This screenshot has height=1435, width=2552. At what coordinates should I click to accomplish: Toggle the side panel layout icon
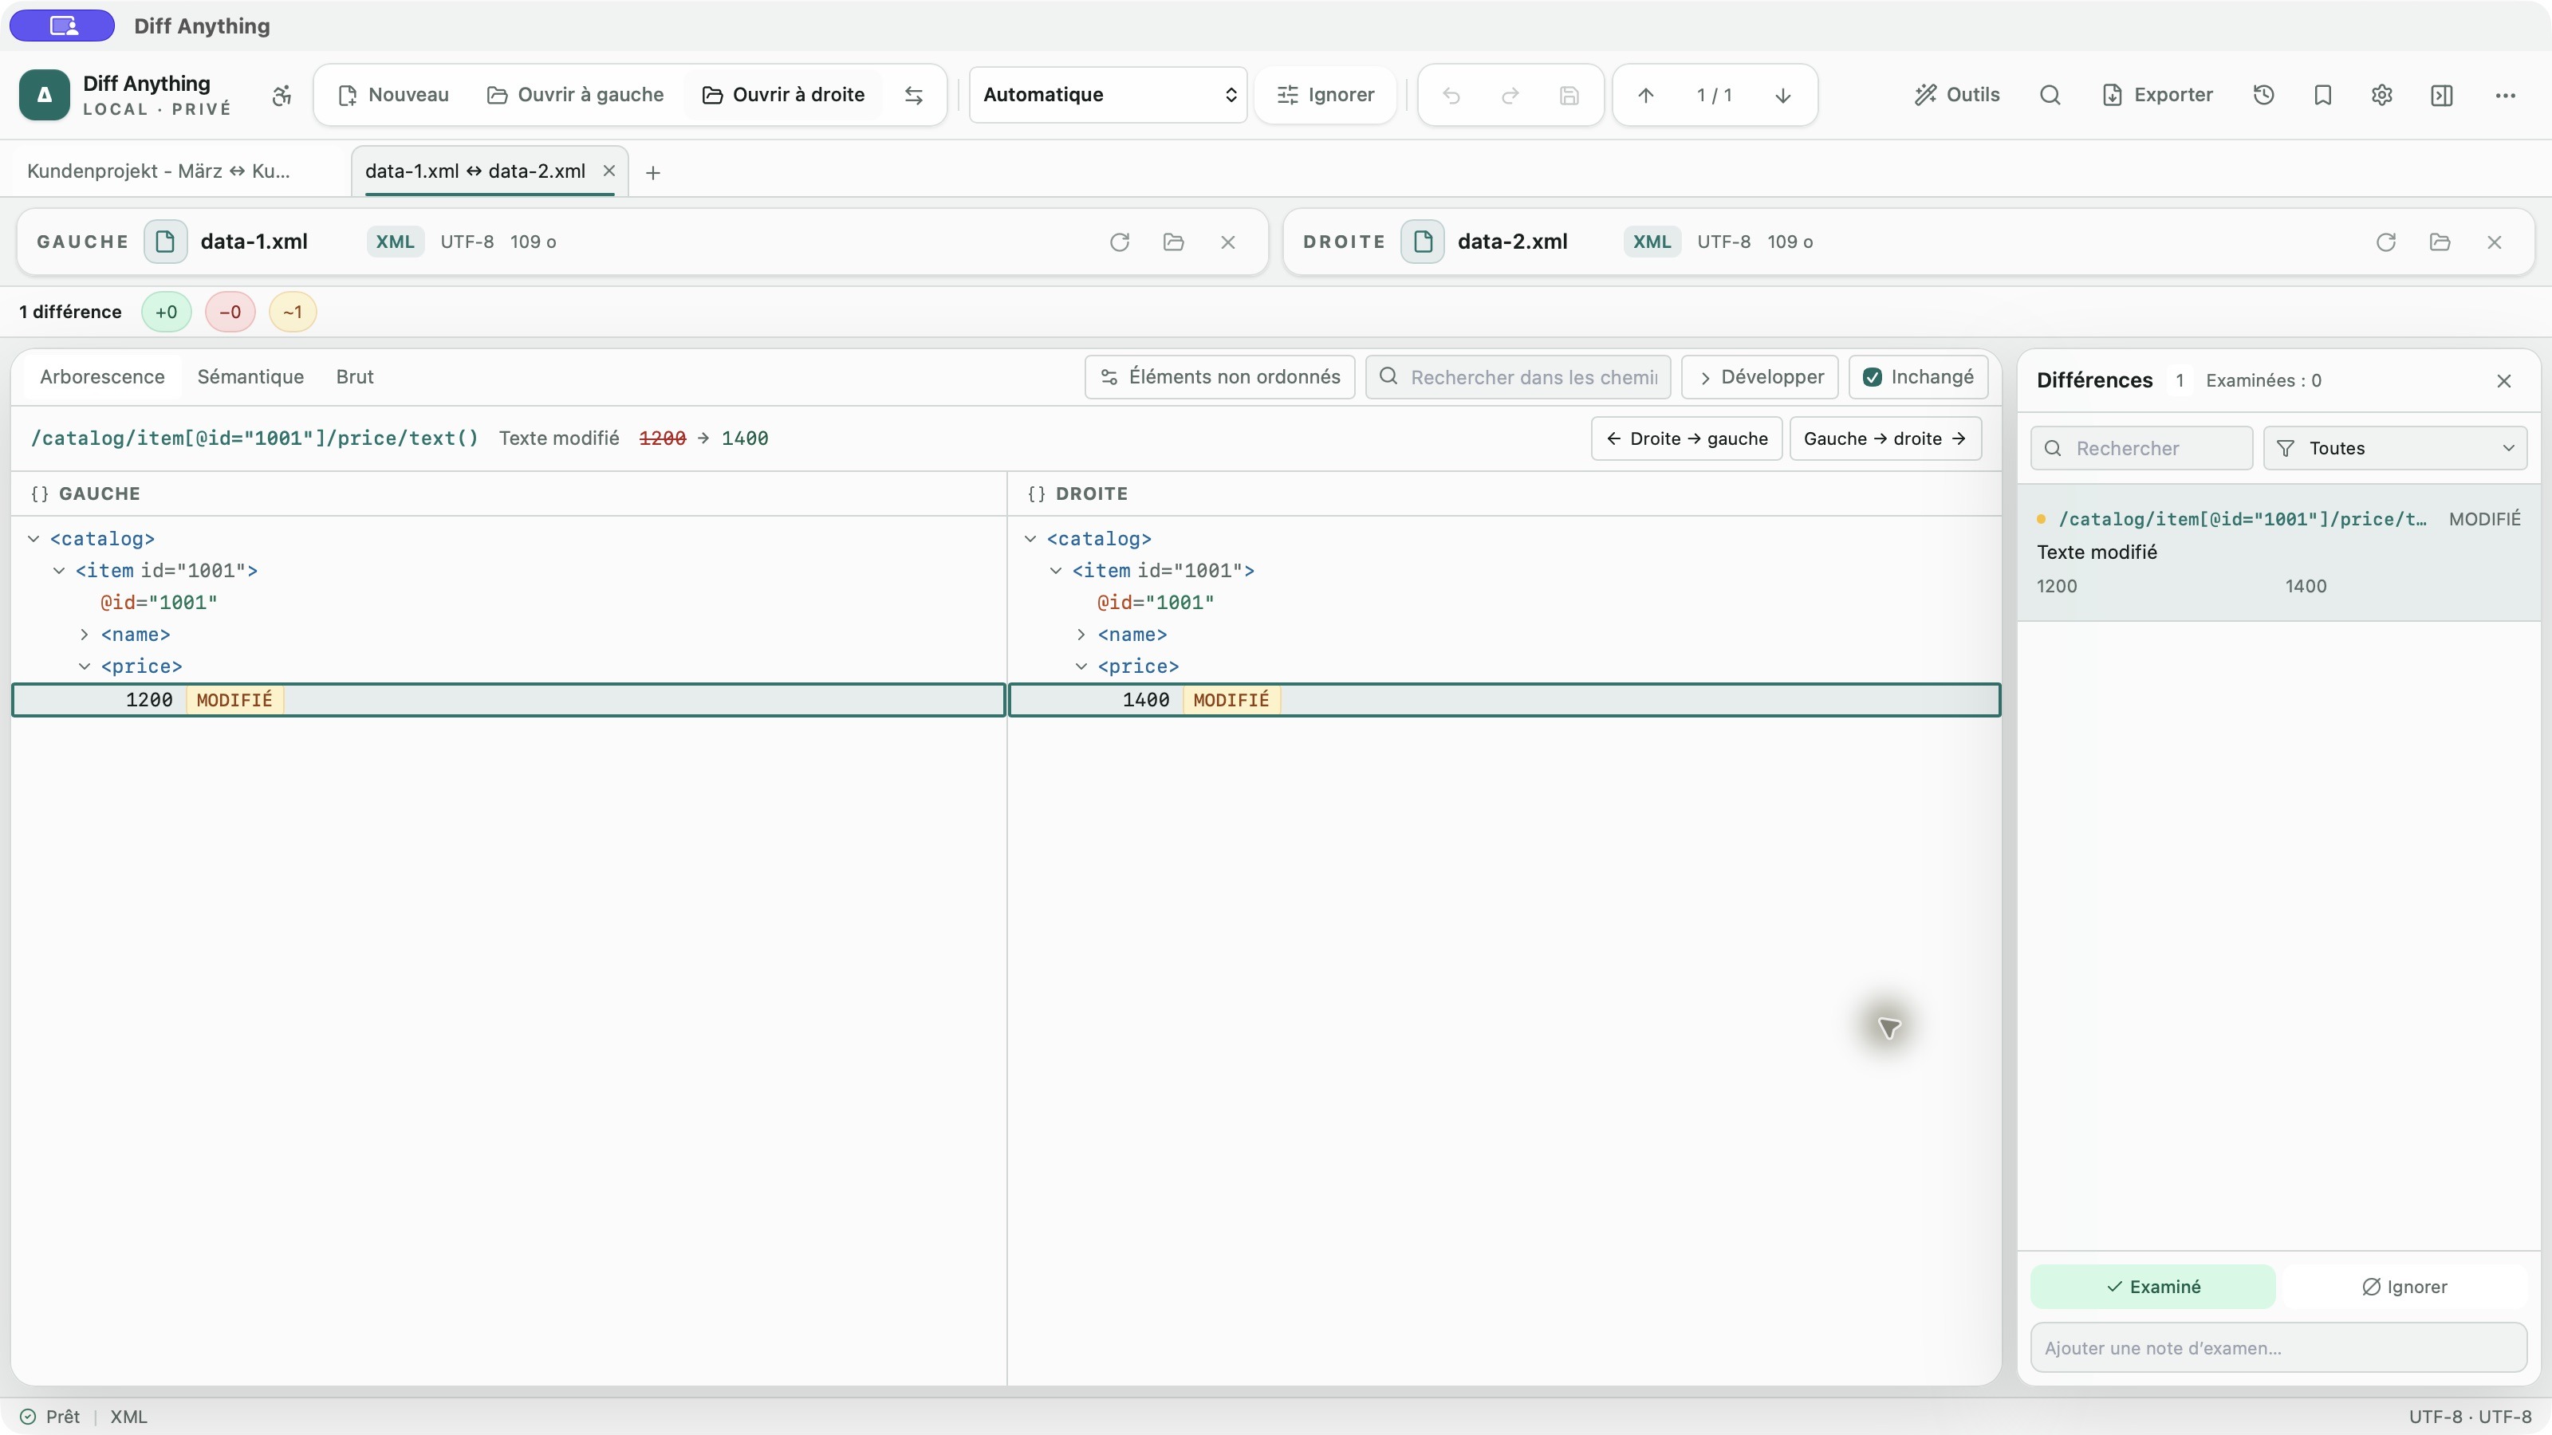point(2442,95)
